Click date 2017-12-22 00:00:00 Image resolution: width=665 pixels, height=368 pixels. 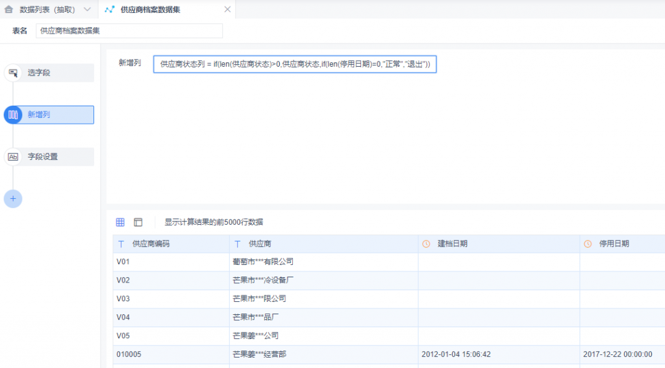click(x=618, y=354)
